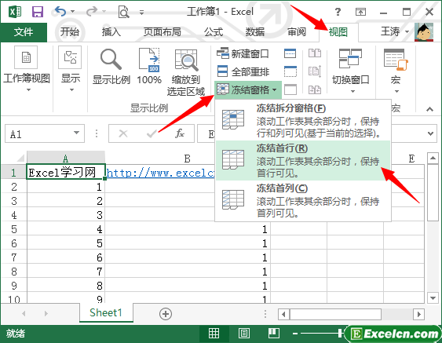Image resolution: width=442 pixels, height=343 pixels.
Task: Open the Customize Quick Access Toolbar dropdown
Action: point(142,12)
